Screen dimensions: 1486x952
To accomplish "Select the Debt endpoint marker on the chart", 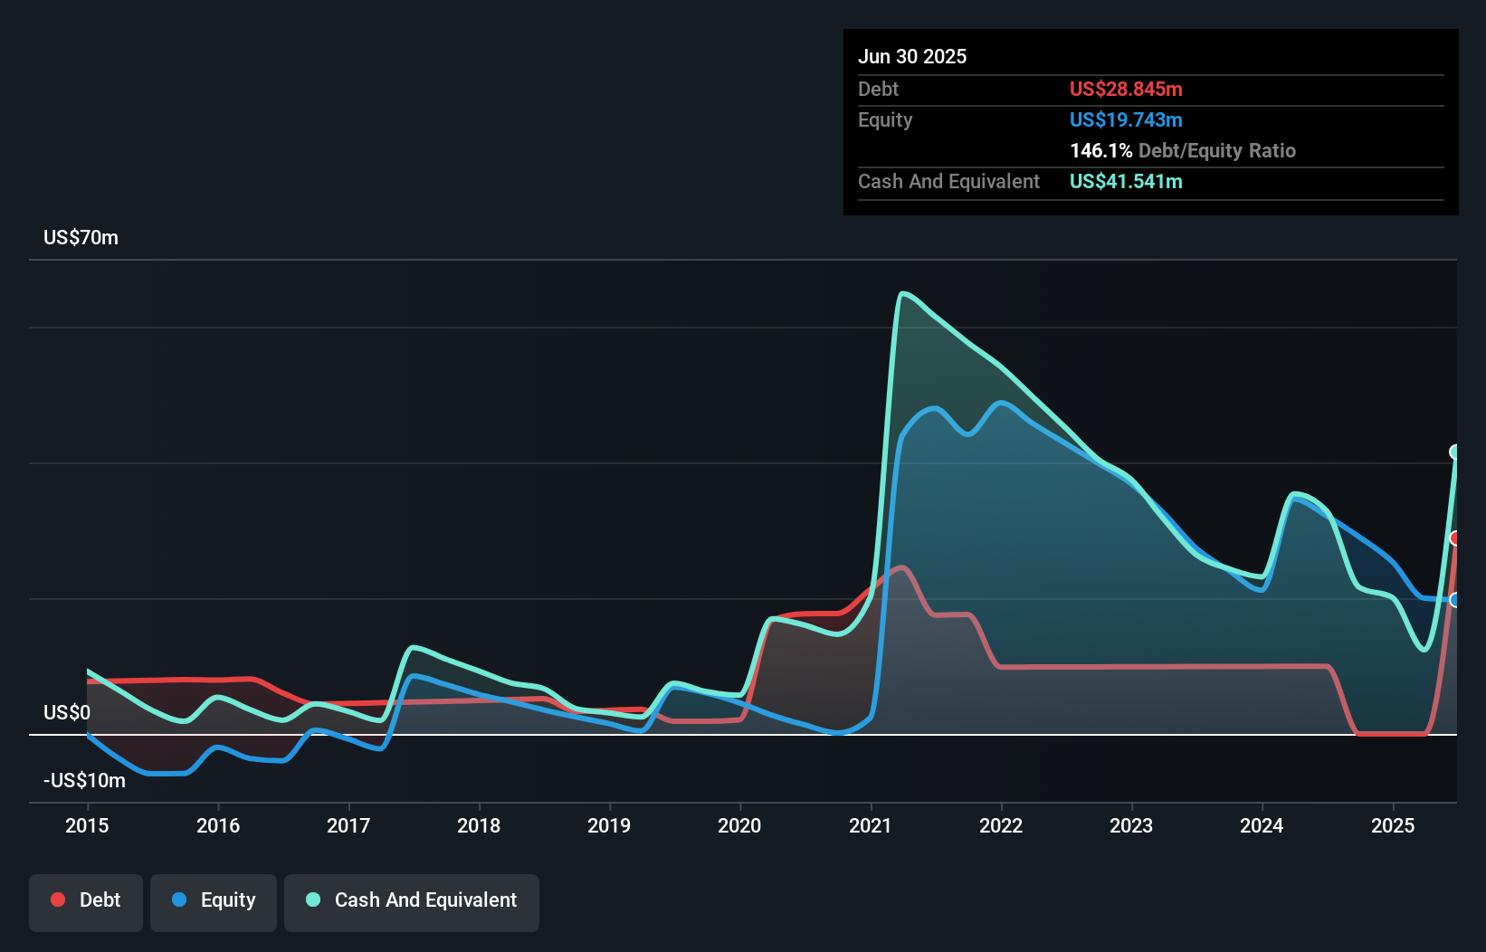I will [x=1455, y=538].
